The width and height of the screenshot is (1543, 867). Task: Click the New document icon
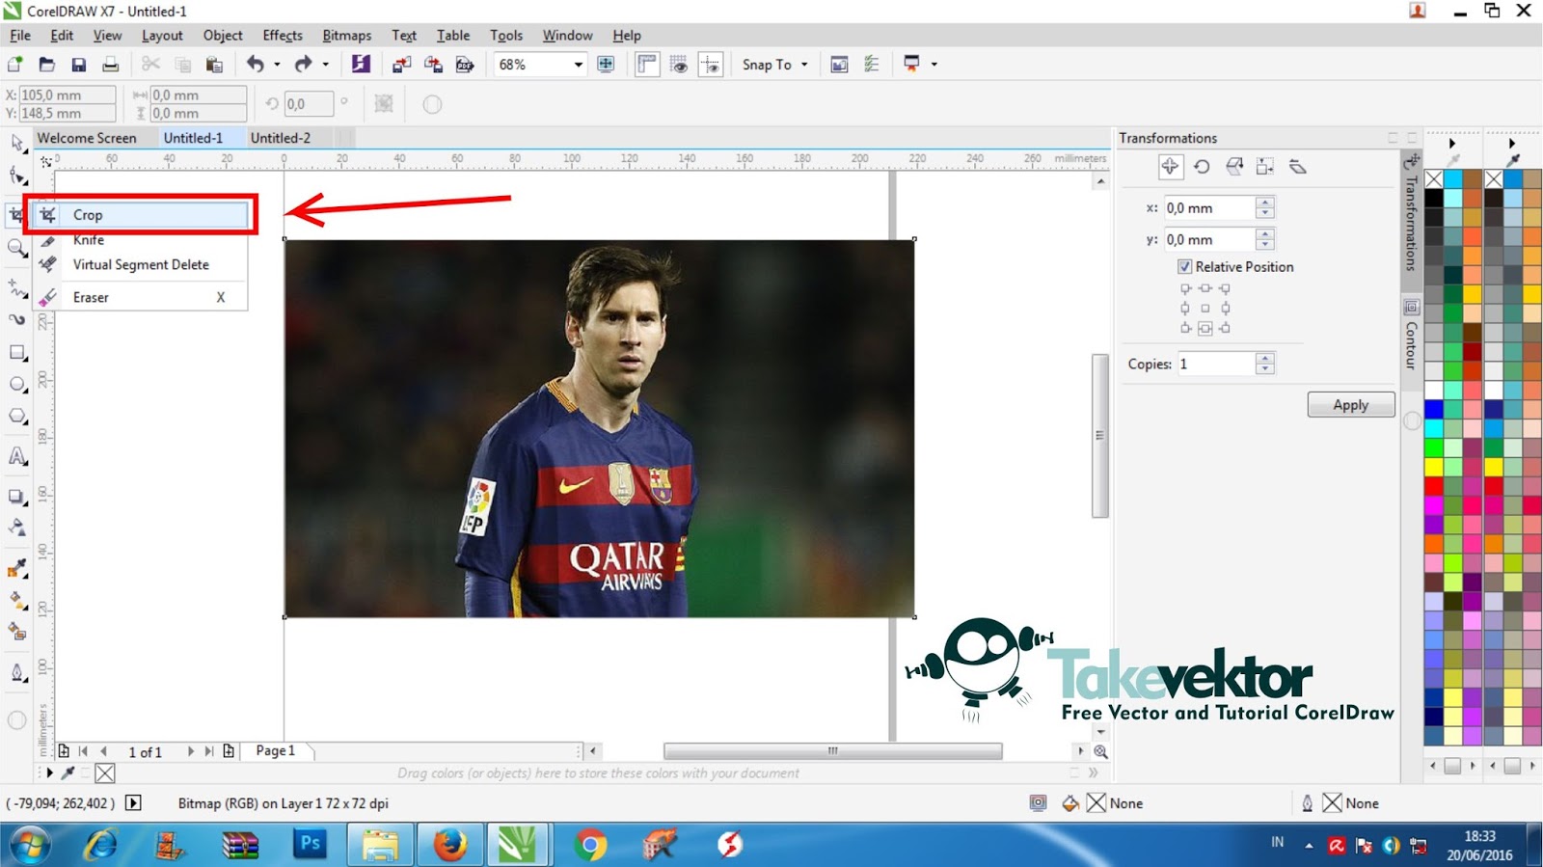click(x=15, y=65)
